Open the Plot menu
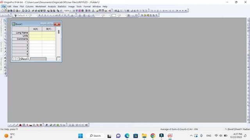250x140 pixels. [22, 7]
